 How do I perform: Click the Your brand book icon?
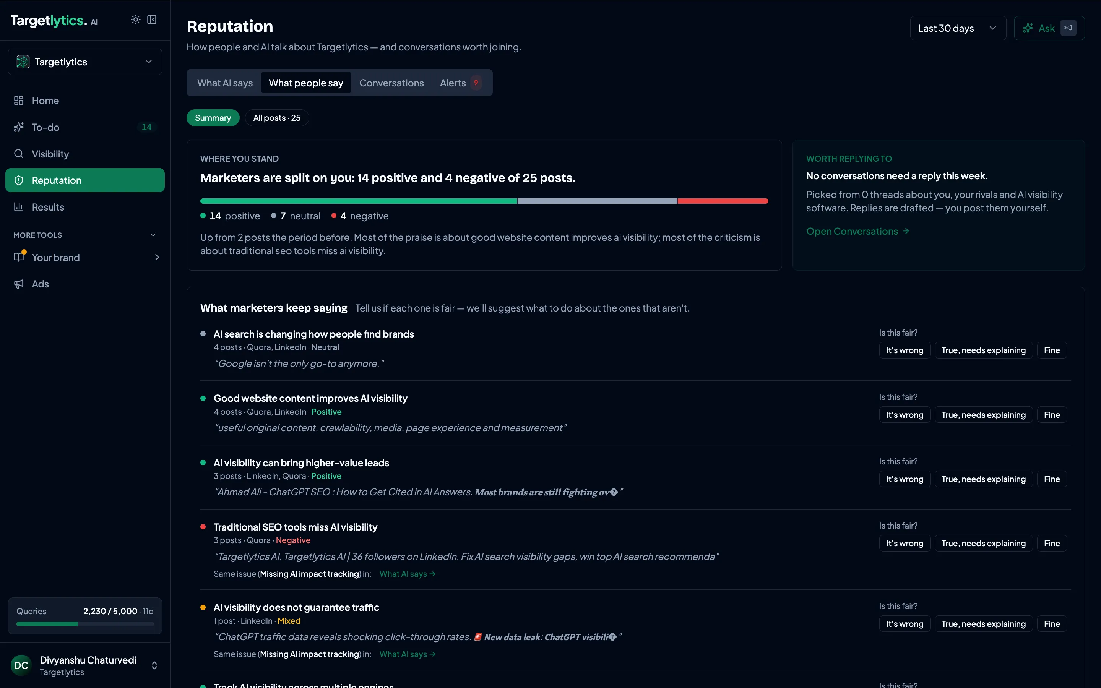tap(19, 257)
